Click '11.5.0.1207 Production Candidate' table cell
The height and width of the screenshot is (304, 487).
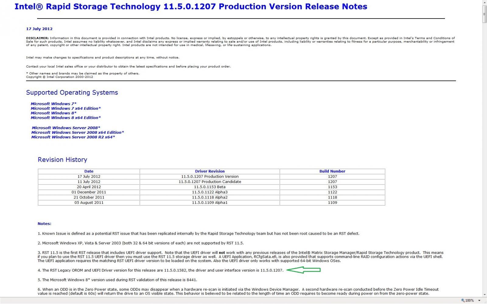[x=210, y=182]
